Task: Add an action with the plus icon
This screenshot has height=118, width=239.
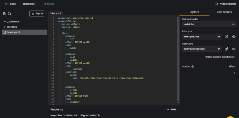Action: pyautogui.click(x=234, y=73)
